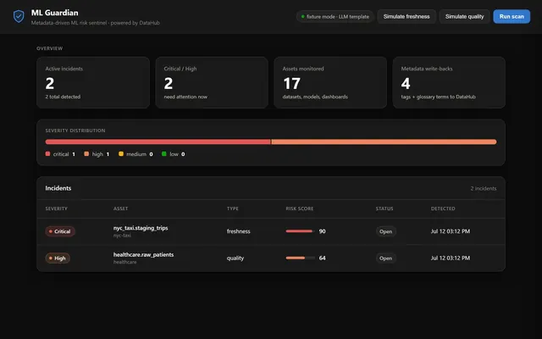Click the '2 total detected' text
This screenshot has width=542, height=339.
[63, 97]
